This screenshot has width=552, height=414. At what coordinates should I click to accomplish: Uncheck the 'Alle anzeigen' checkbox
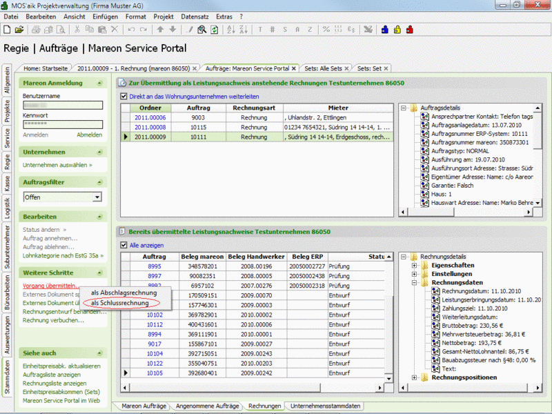click(x=124, y=245)
